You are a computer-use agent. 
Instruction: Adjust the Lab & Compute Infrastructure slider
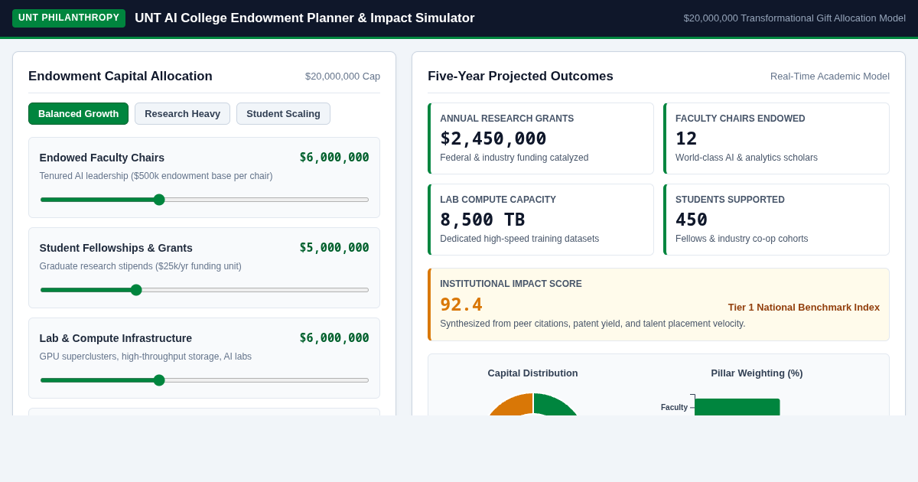tap(204, 380)
